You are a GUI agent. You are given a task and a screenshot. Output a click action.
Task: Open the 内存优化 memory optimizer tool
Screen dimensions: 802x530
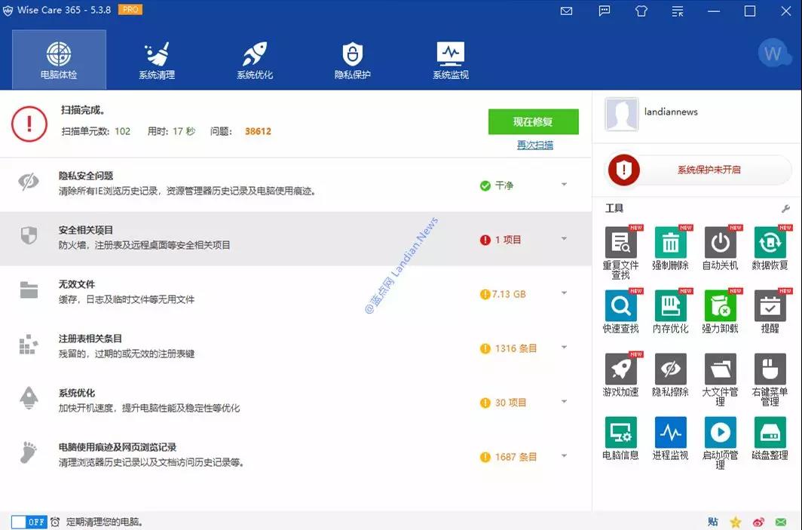pos(670,306)
